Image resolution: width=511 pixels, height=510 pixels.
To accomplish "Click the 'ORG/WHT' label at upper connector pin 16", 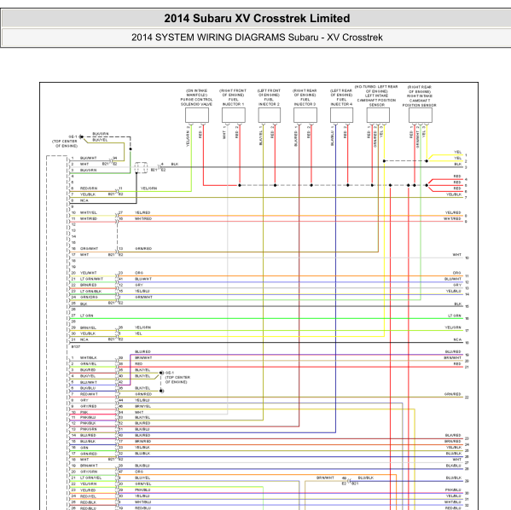I will point(89,249).
